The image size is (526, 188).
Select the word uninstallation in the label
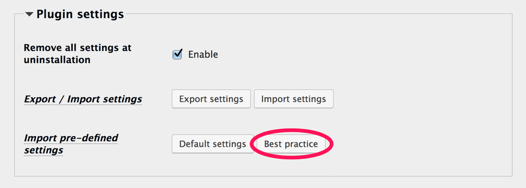tap(57, 60)
